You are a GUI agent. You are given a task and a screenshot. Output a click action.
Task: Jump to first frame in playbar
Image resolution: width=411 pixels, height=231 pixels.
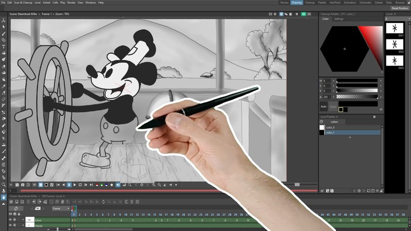point(58,184)
